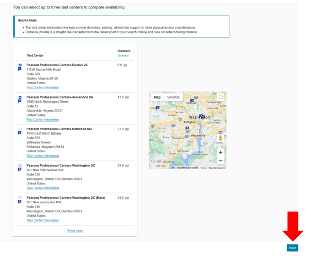Open Test Center Information for Bethesda MD
Image resolution: width=311 pixels, height=256 pixels.
click(x=43, y=156)
